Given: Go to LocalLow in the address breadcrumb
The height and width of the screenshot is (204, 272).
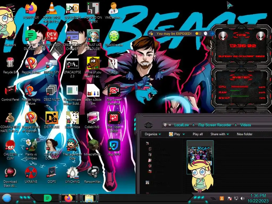Looking at the screenshot, I should tap(181, 125).
